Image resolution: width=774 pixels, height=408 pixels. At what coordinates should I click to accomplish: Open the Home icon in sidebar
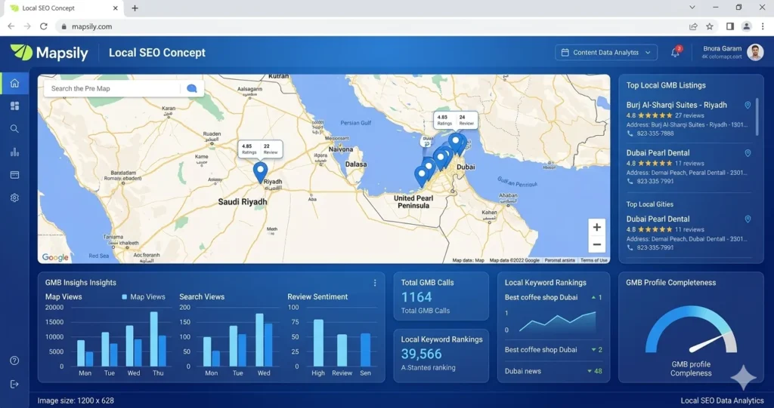pyautogui.click(x=15, y=83)
